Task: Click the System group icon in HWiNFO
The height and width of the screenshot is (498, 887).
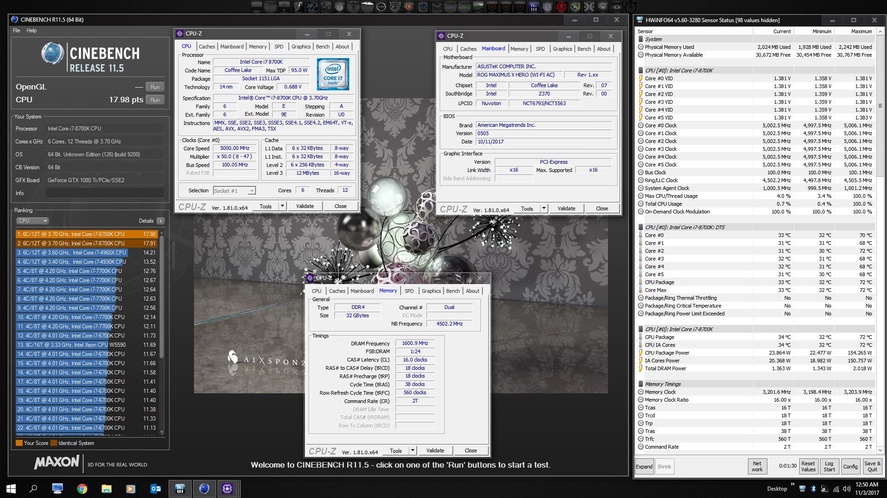Action: (x=641, y=39)
